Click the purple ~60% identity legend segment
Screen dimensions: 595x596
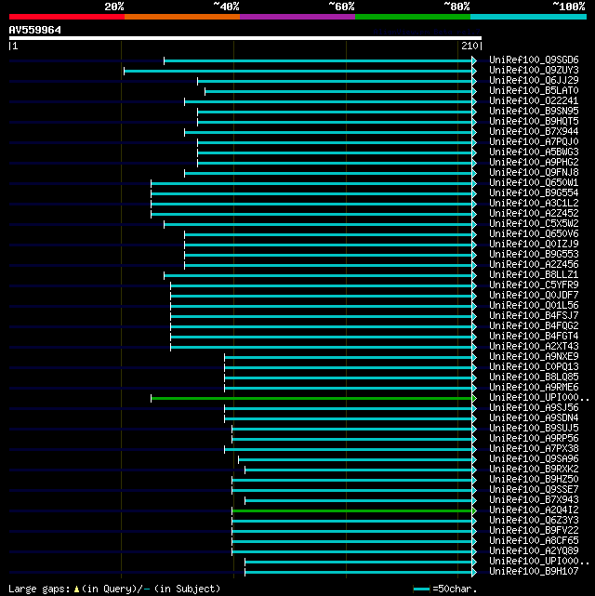297,17
